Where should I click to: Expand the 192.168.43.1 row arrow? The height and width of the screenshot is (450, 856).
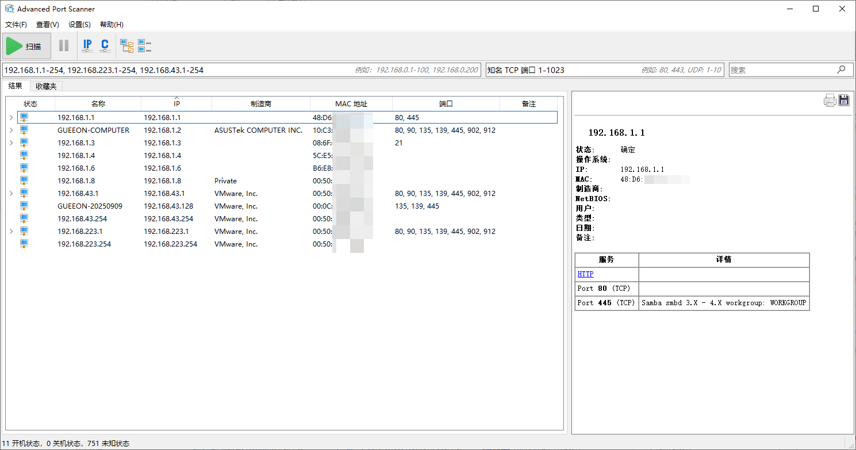click(11, 194)
